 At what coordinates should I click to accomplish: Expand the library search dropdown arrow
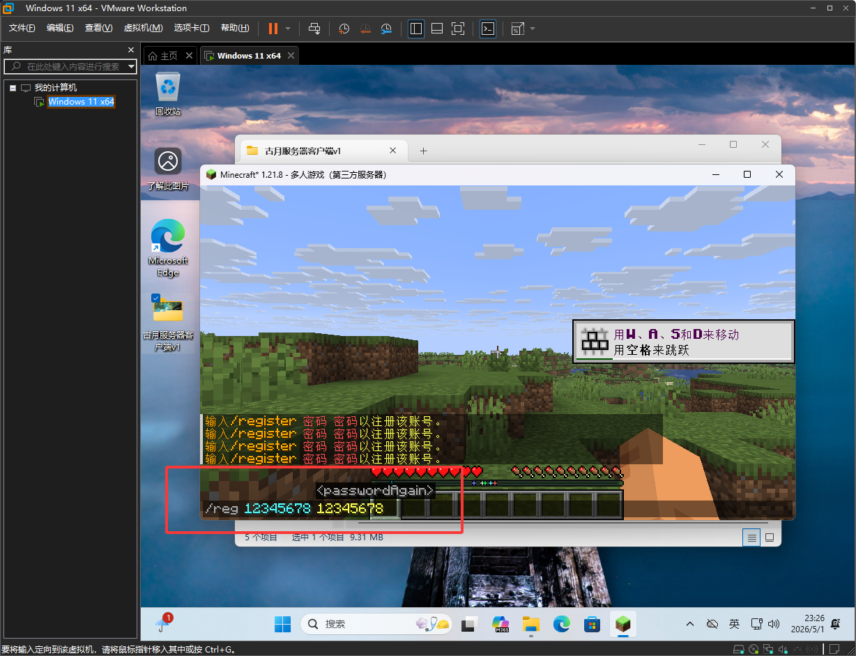click(132, 66)
